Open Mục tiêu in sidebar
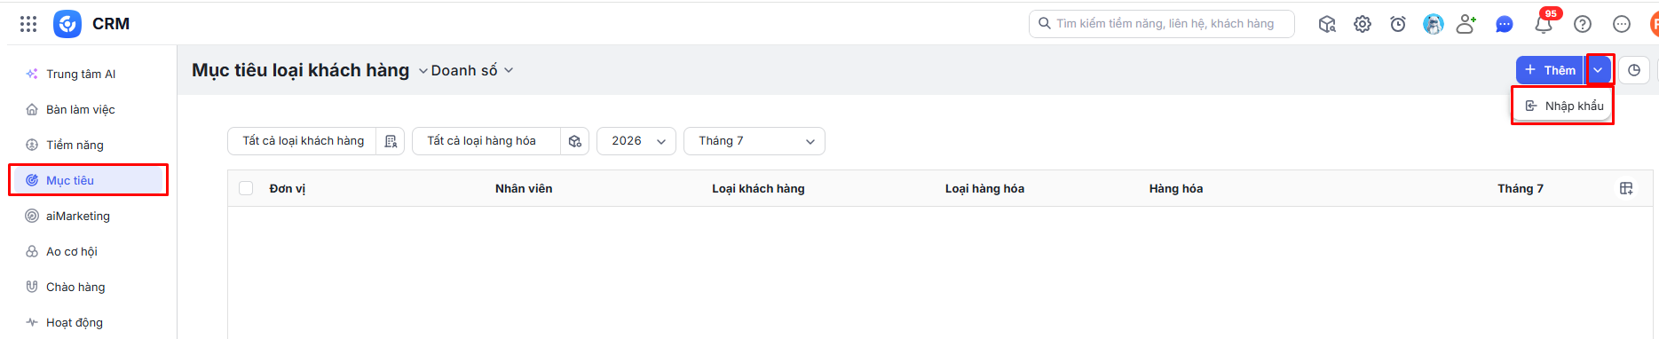The width and height of the screenshot is (1659, 339). 88,180
